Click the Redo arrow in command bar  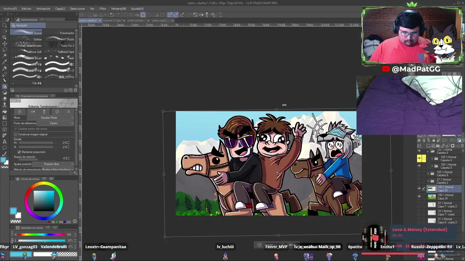tap(118, 15)
